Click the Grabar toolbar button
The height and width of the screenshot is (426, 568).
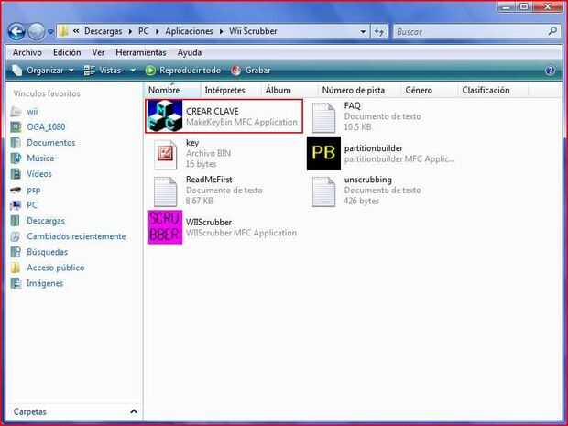tap(251, 71)
